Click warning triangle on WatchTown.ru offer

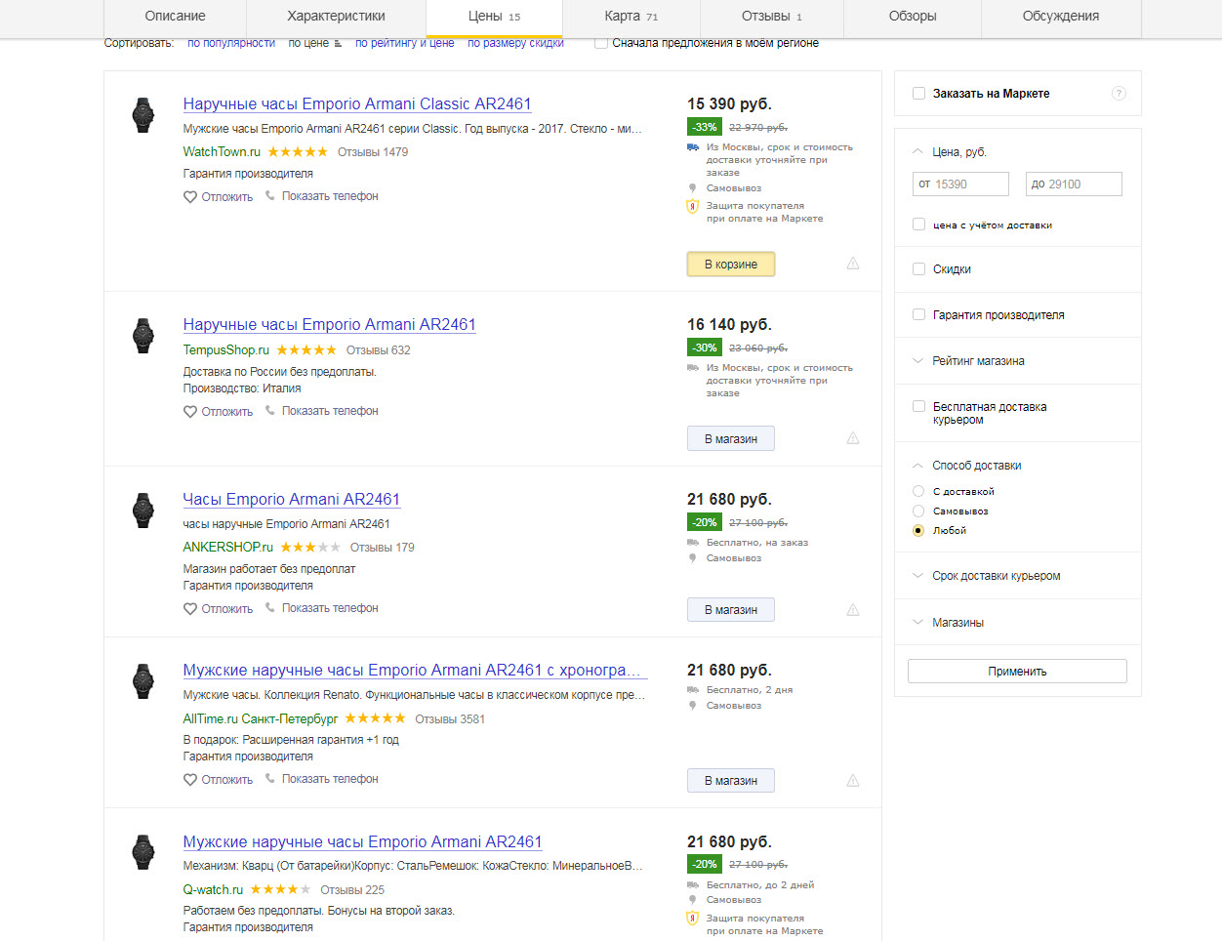(853, 264)
